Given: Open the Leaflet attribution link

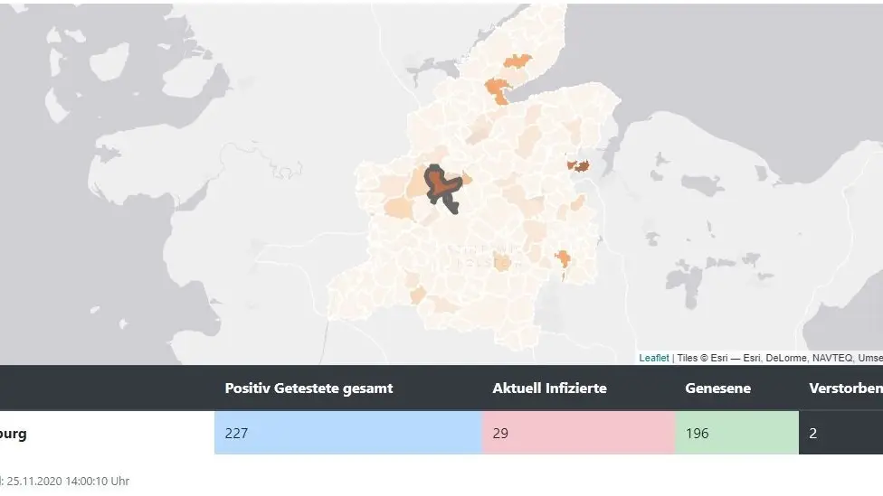Looking at the screenshot, I should 653,358.
